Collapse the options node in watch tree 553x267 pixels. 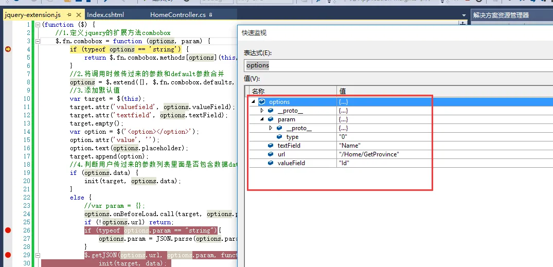(253, 102)
